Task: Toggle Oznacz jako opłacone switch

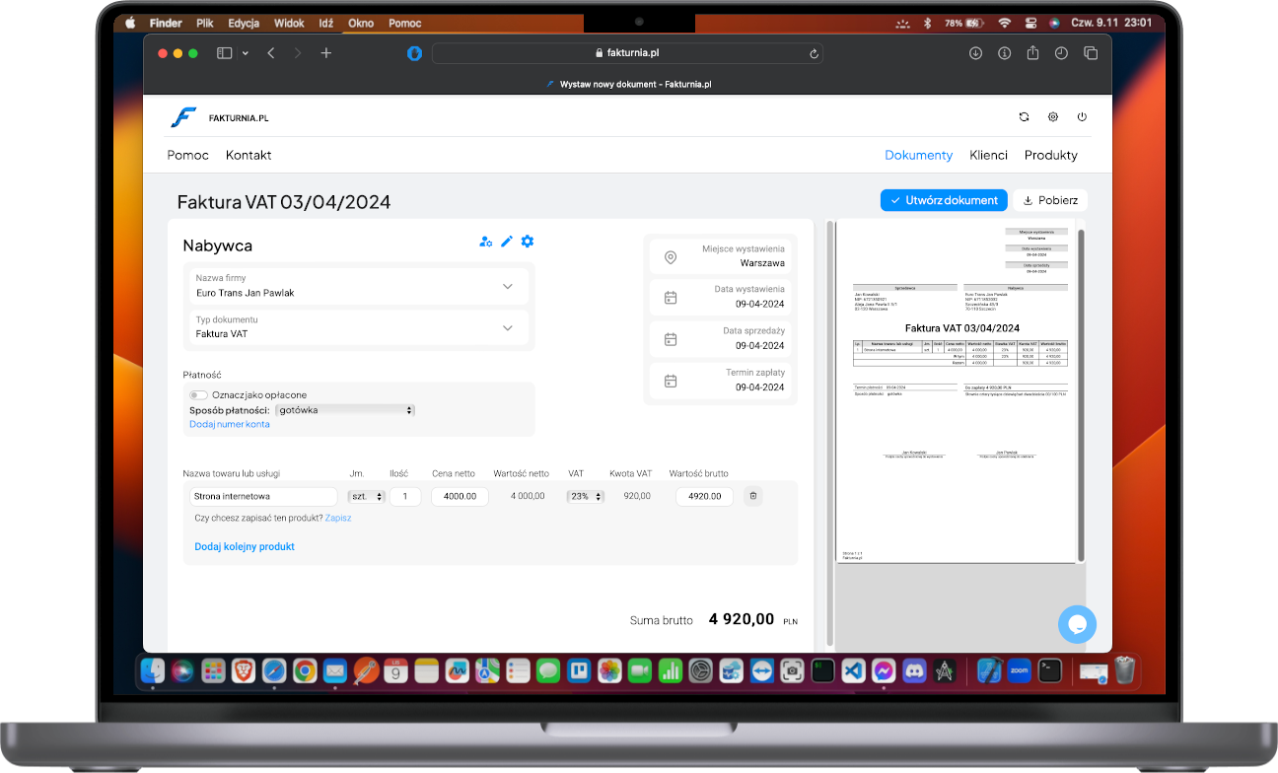Action: coord(198,395)
